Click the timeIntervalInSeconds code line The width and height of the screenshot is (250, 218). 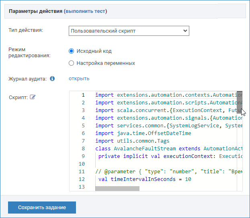click(x=145, y=179)
